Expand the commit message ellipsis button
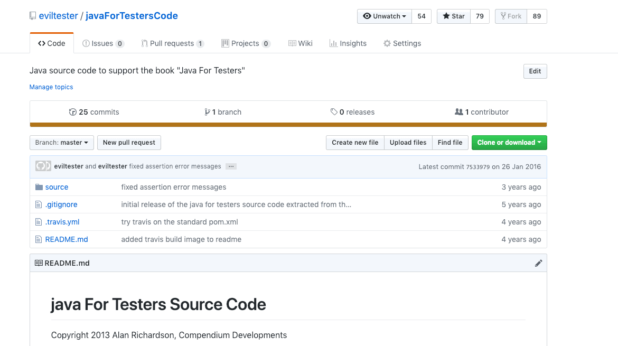Screen dimensions: 618x346 click(x=231, y=166)
